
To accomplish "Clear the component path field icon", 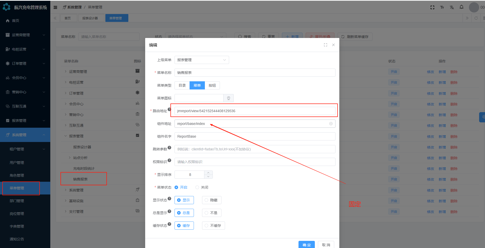I will click(x=331, y=124).
